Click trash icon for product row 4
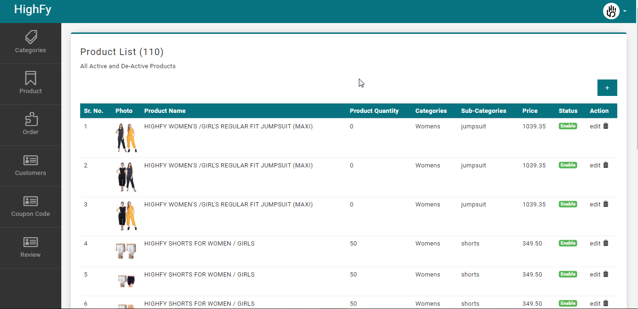Viewport: 638px width, 309px height. (606, 243)
